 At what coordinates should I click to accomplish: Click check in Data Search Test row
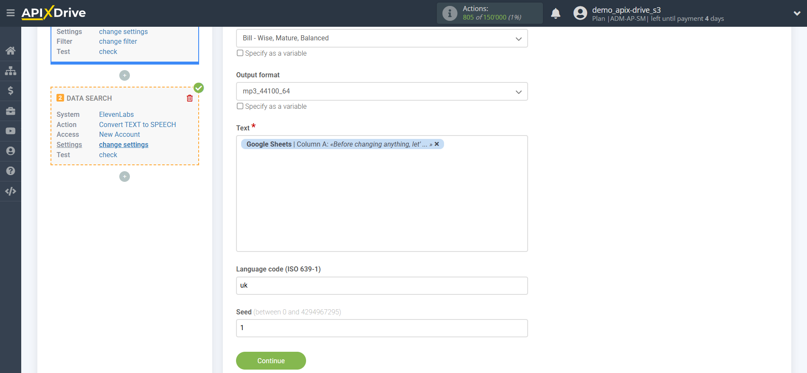(x=108, y=155)
